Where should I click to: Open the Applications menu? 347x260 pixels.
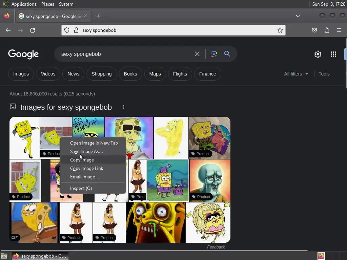[24, 4]
